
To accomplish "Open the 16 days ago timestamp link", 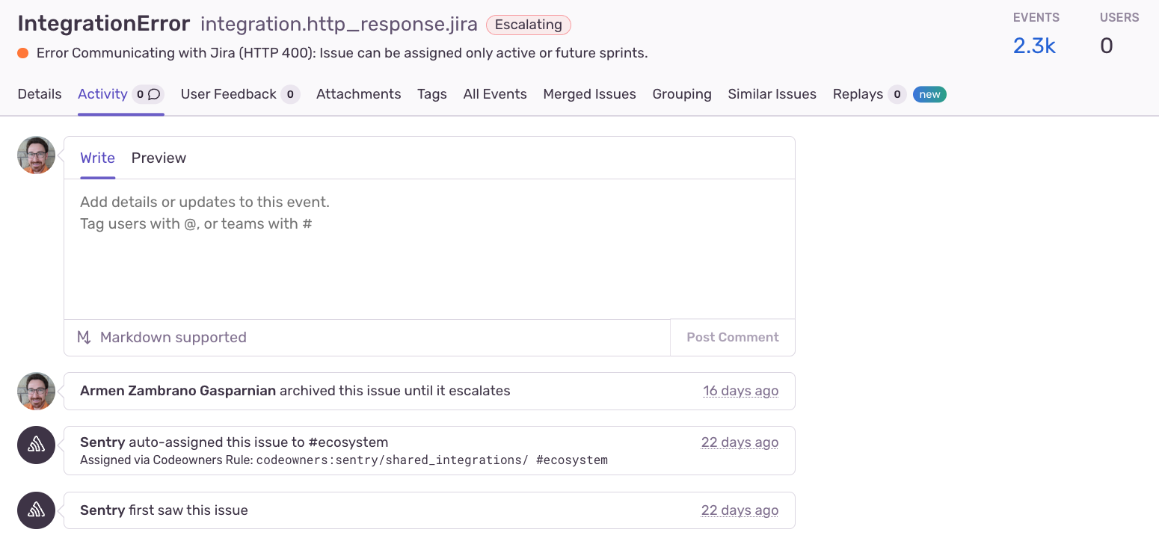I will (x=741, y=390).
